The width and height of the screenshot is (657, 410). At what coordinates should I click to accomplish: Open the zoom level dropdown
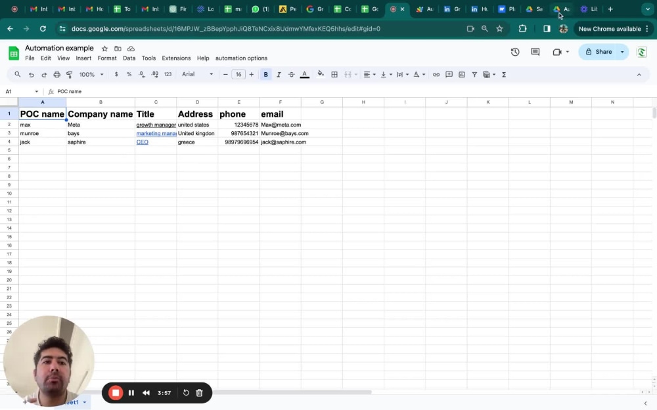point(89,74)
